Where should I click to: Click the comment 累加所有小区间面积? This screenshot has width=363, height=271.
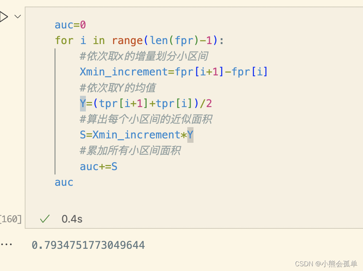pos(130,151)
